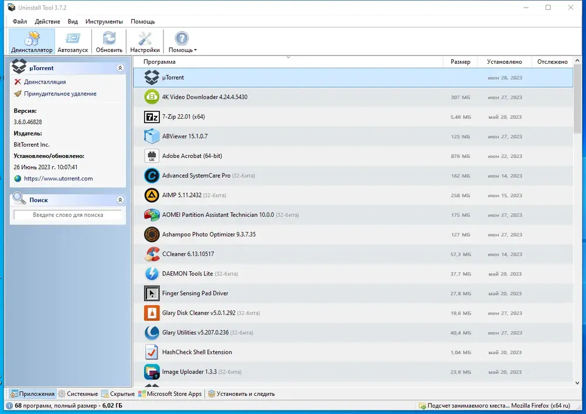Viewport: 586px width, 414px height.
Task: Sort by the Установлено column header
Action: click(504, 61)
